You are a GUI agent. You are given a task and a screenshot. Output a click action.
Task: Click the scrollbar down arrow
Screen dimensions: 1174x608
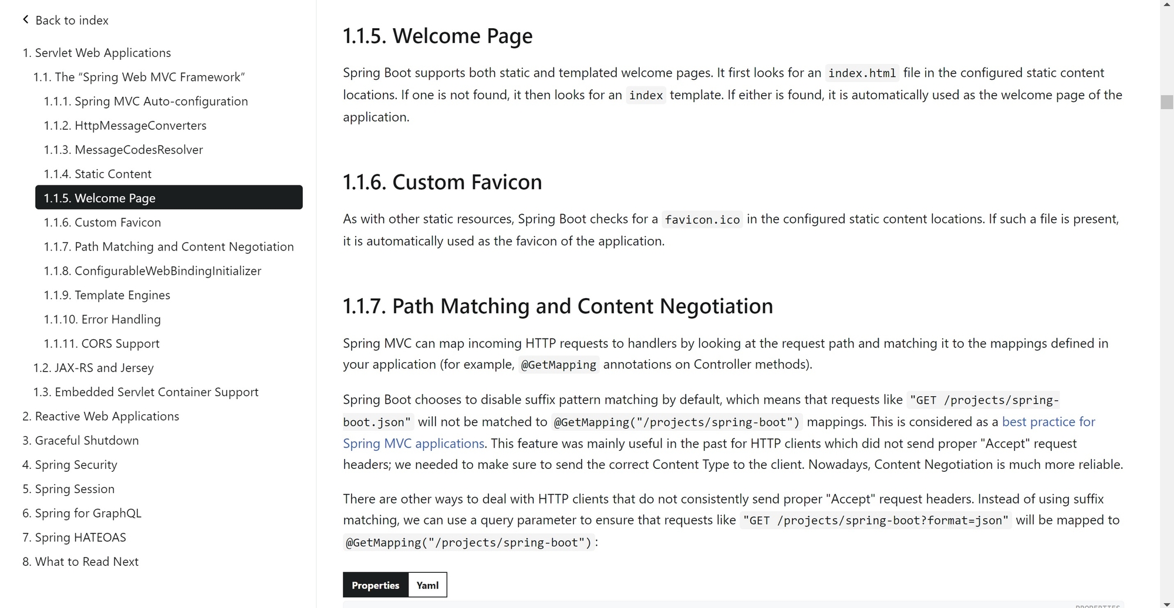click(x=1166, y=603)
